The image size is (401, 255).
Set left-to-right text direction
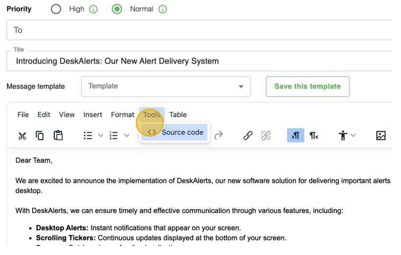point(295,135)
